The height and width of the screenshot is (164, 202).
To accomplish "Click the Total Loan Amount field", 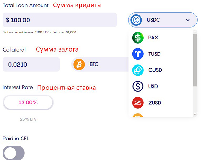I will tap(60, 20).
